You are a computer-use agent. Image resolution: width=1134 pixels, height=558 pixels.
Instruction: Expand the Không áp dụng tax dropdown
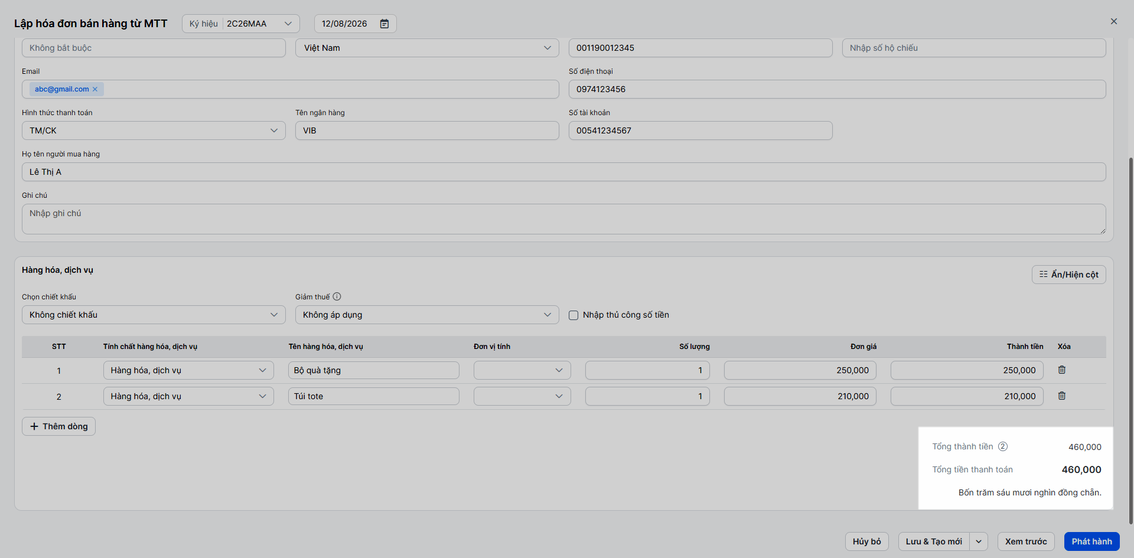427,315
